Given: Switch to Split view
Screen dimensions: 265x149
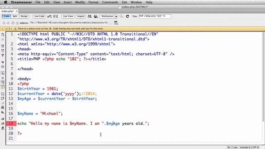Looking at the screenshot, I should click(15, 16).
